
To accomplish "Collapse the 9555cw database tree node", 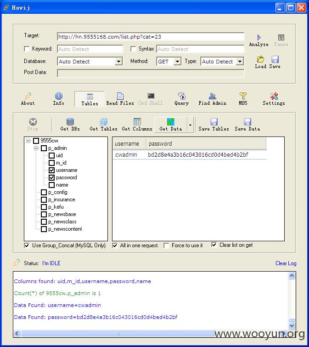I will (28, 141).
